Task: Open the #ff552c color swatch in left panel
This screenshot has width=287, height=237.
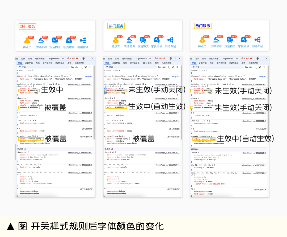Action: 29,91
